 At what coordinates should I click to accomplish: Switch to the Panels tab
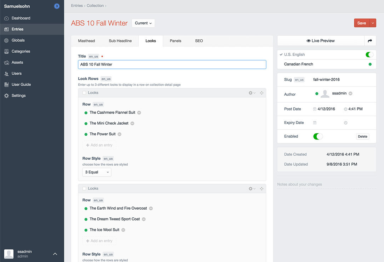[176, 41]
